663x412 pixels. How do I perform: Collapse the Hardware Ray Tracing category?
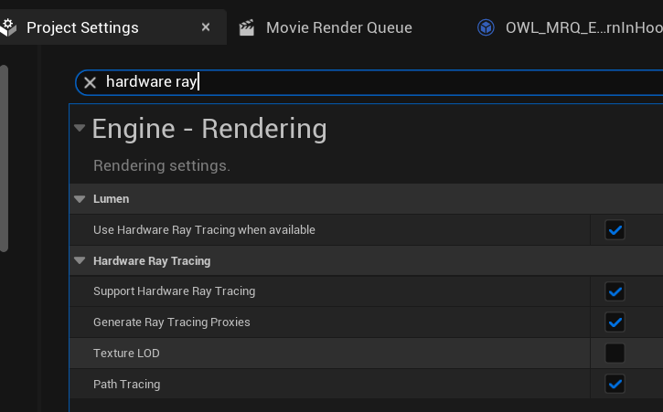pyautogui.click(x=80, y=260)
